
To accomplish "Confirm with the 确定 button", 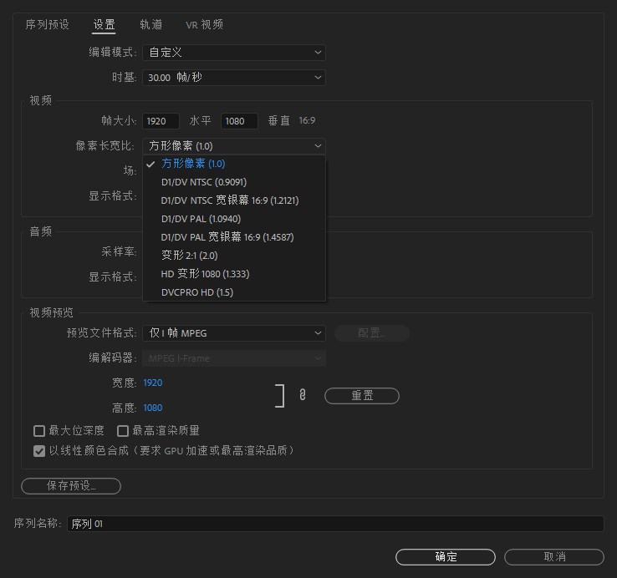I will pos(446,557).
